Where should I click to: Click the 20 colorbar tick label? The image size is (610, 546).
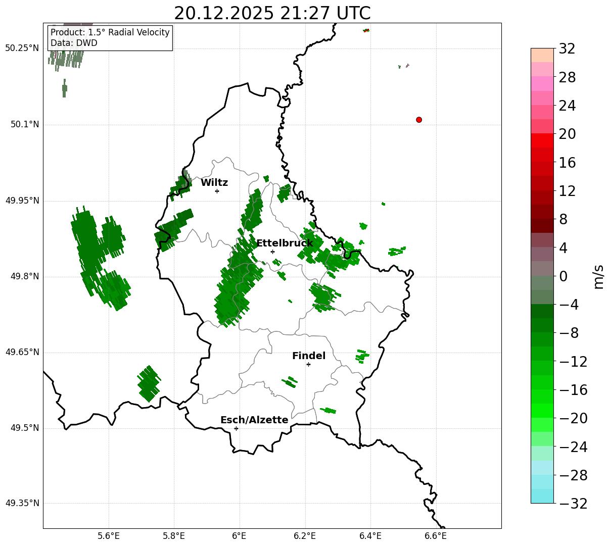click(x=567, y=134)
